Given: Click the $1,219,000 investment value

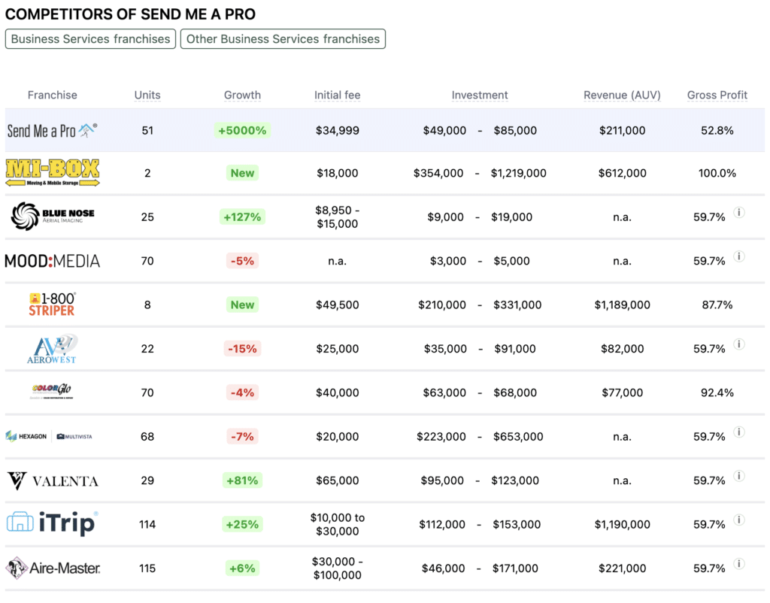Looking at the screenshot, I should (x=519, y=174).
